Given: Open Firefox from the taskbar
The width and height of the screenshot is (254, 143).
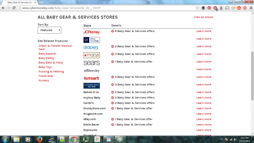Looking at the screenshot, I should 39,139.
